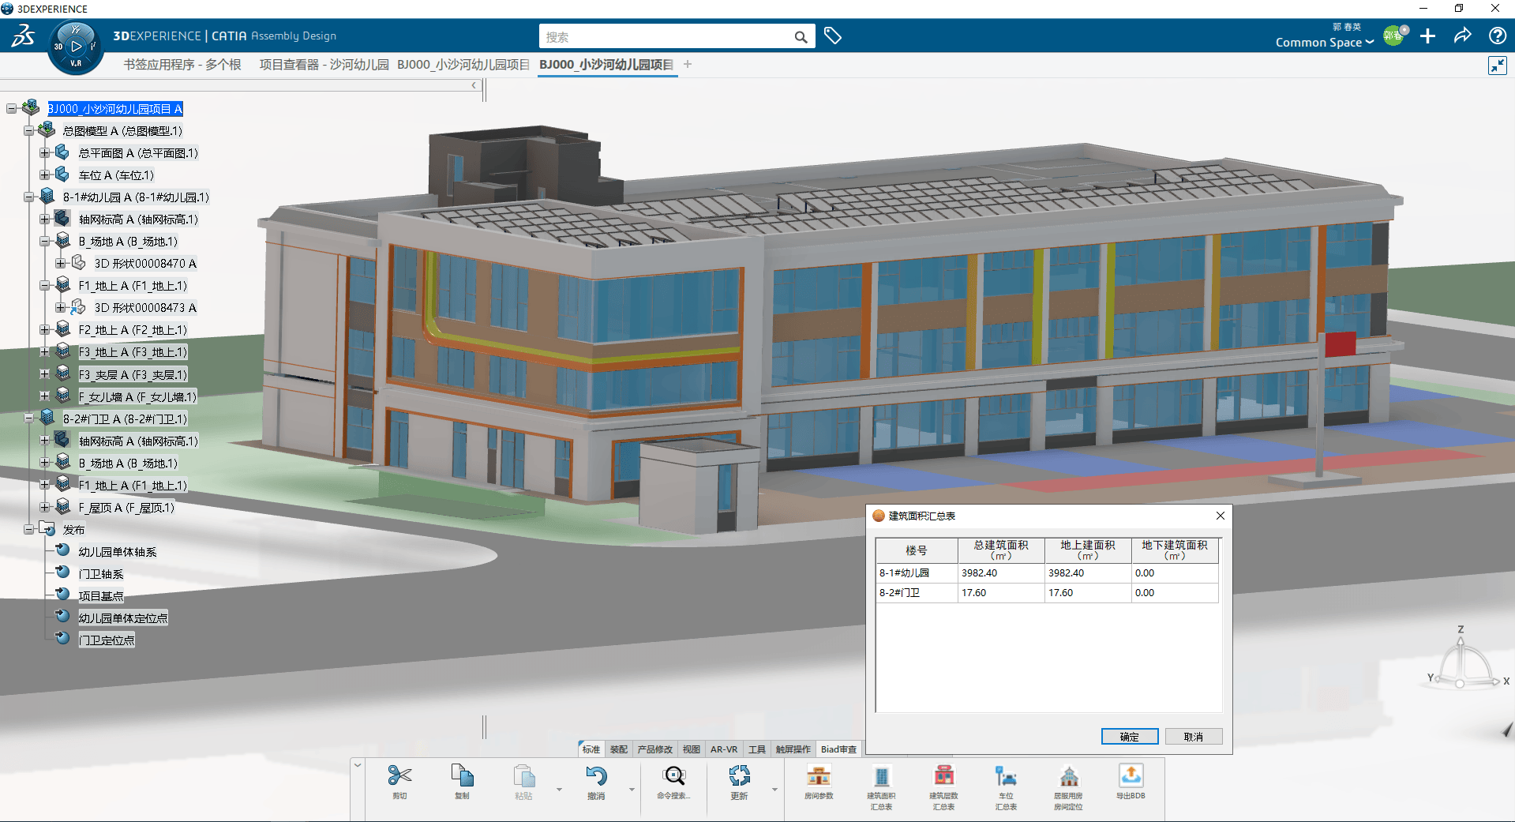This screenshot has width=1515, height=822.
Task: Click the 房间参数 room parameters icon
Action: click(x=818, y=778)
